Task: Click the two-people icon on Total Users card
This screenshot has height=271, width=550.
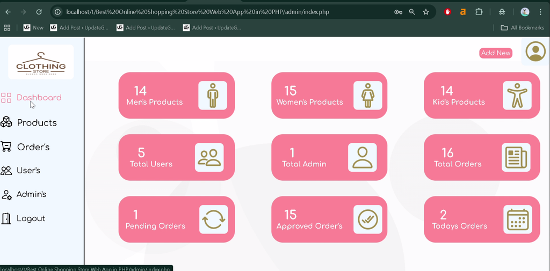Action: [209, 157]
